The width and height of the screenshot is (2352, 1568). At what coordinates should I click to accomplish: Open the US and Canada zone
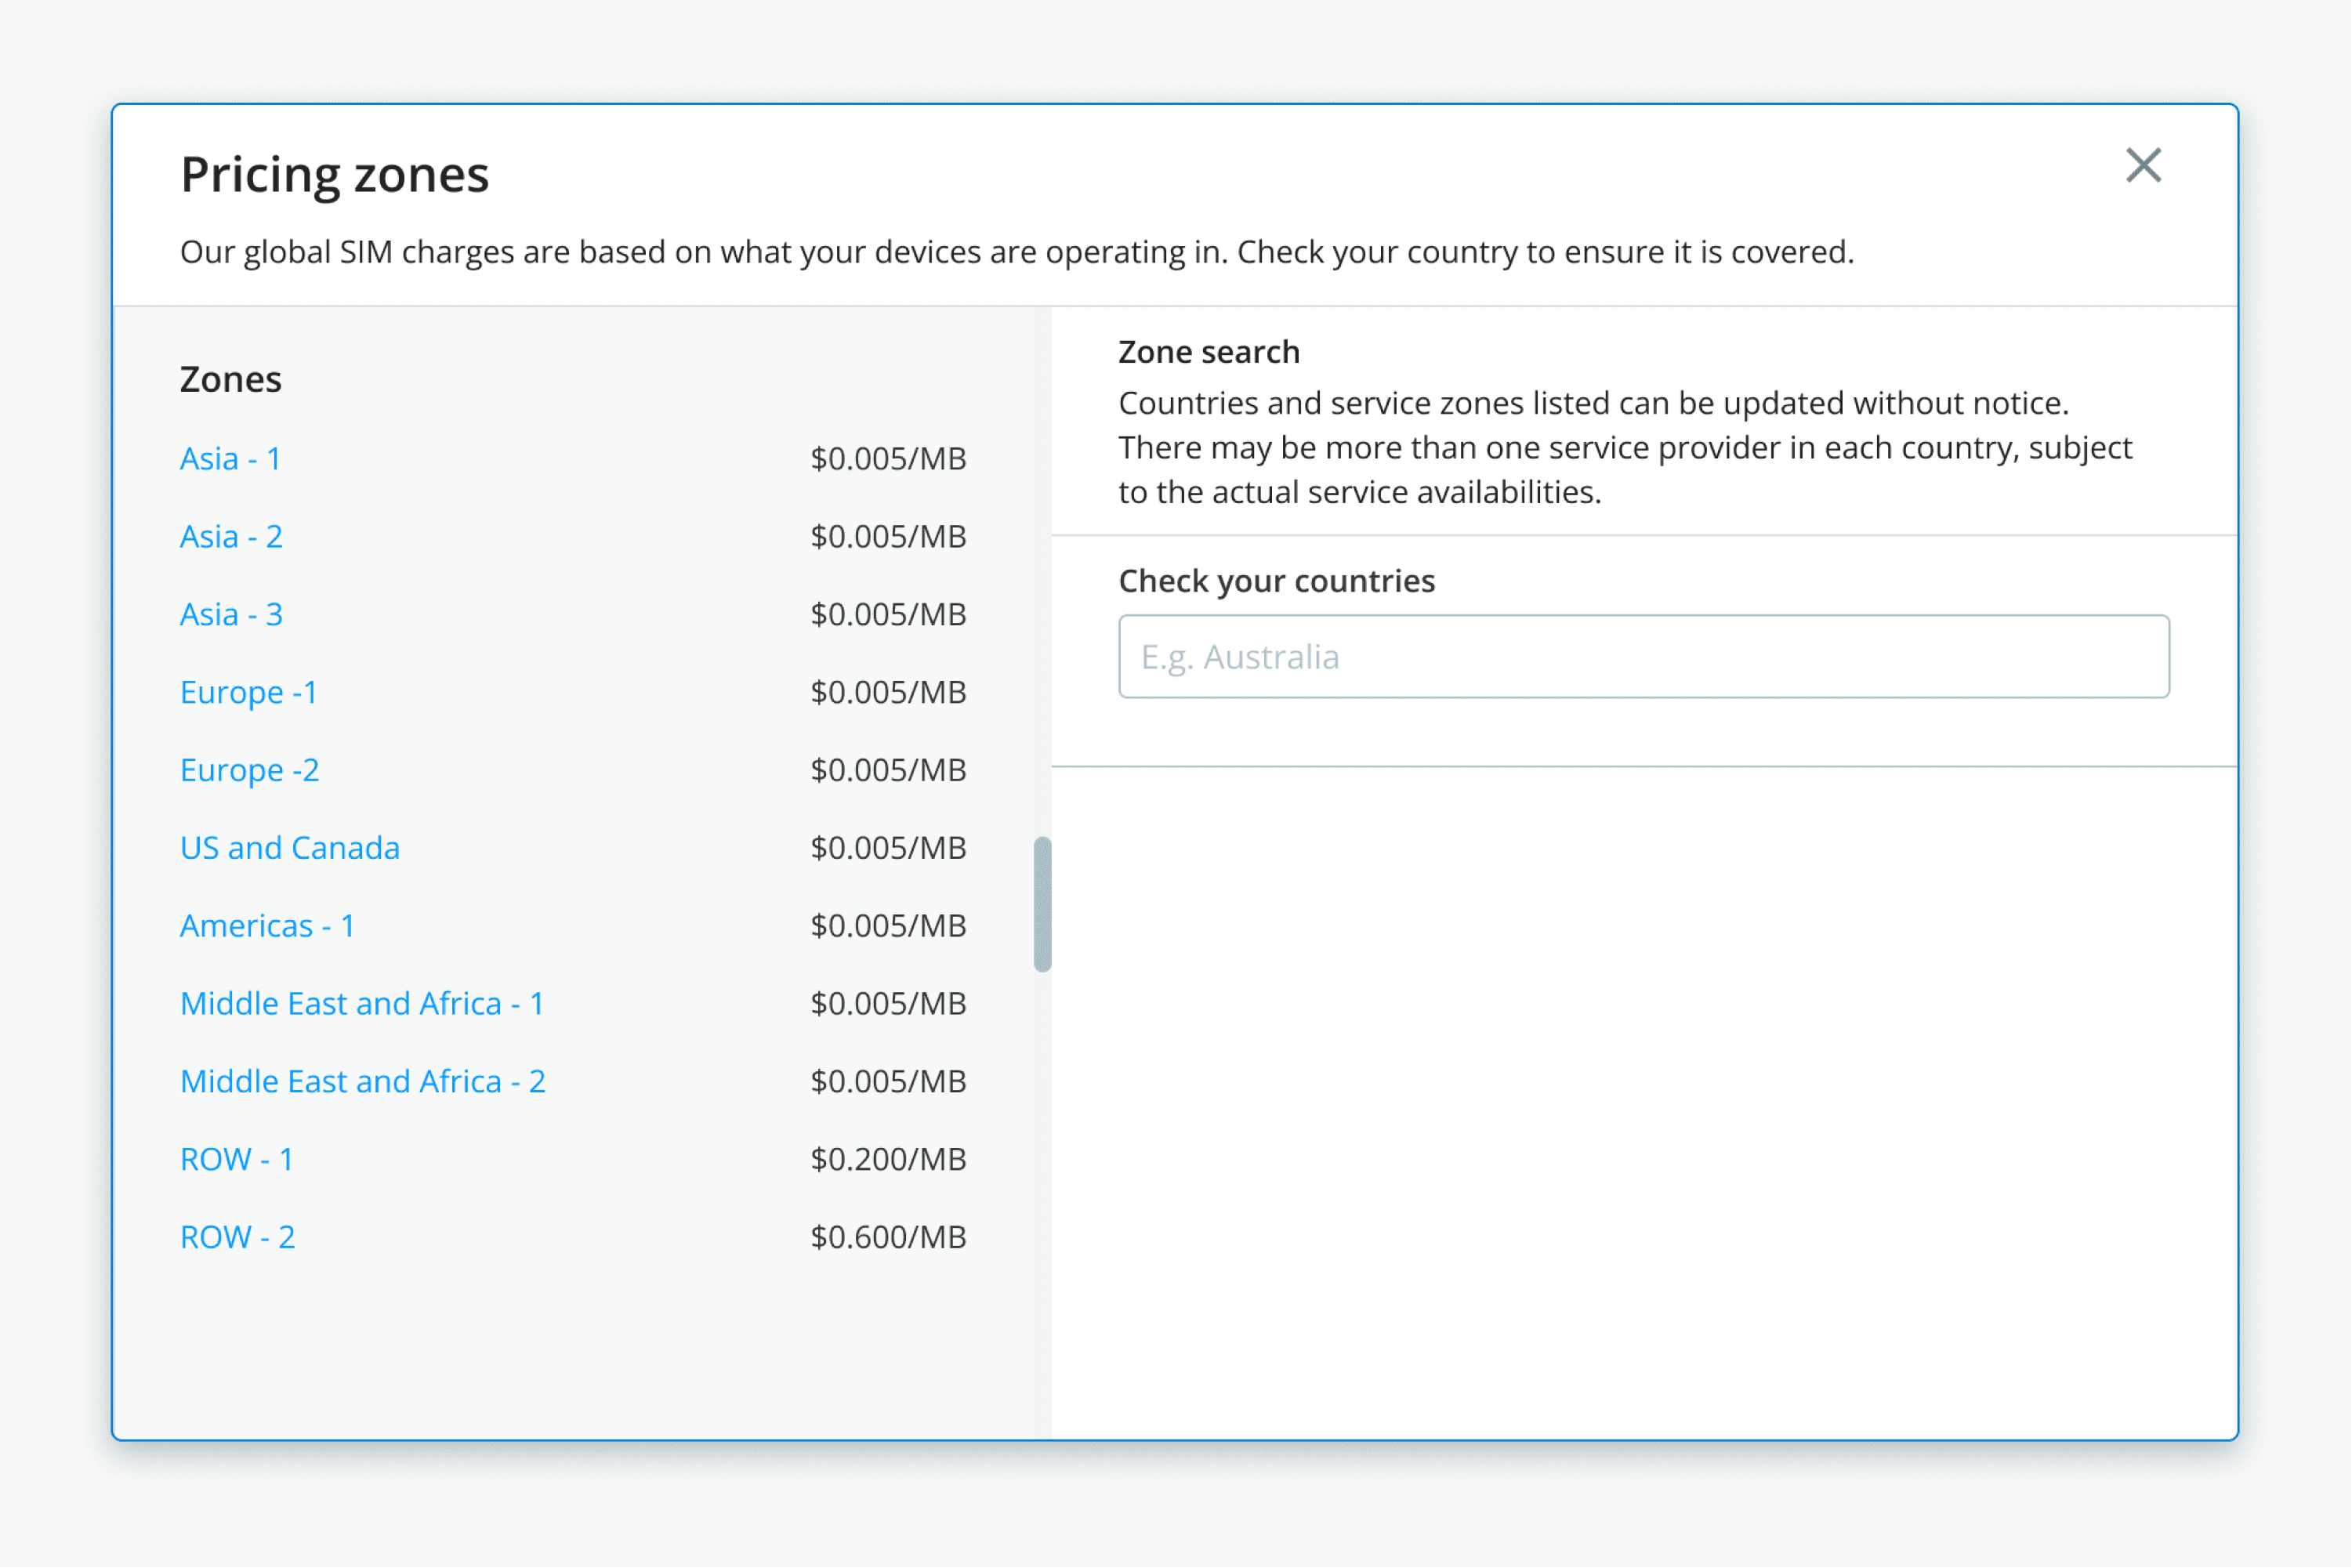click(290, 848)
